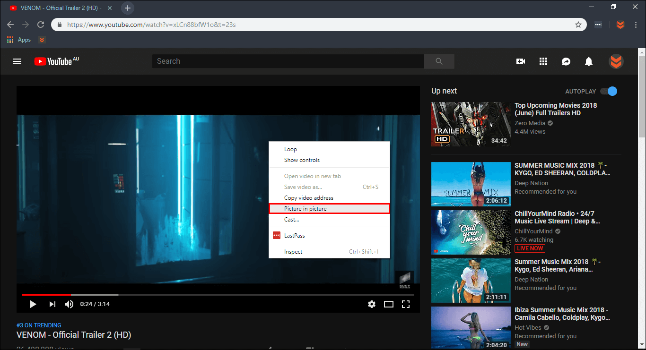
Task: Open a new browser tab
Action: 128,8
